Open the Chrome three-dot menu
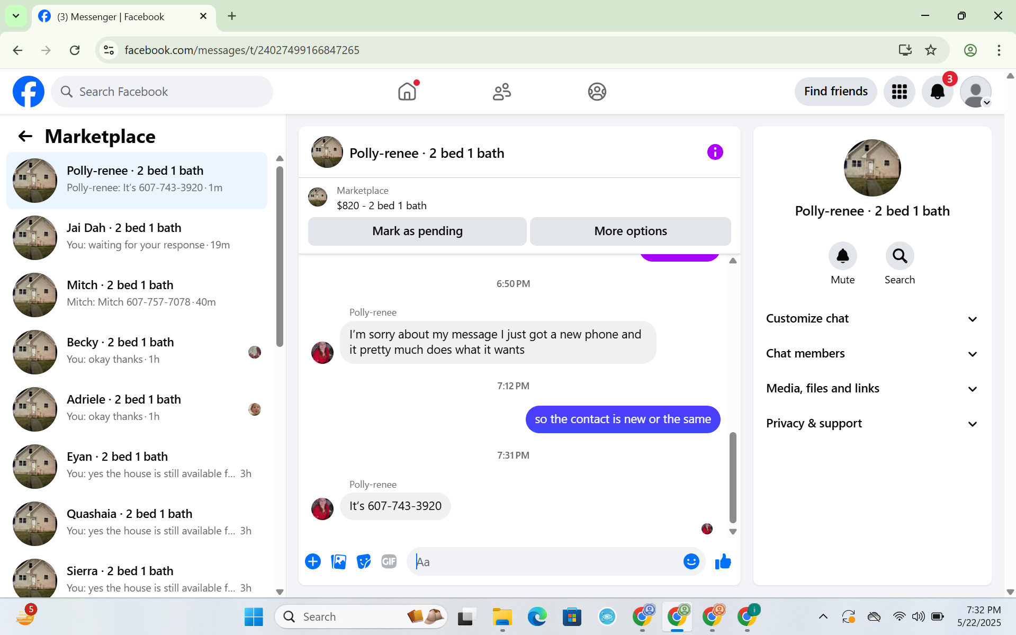The height and width of the screenshot is (635, 1016). pos(999,50)
